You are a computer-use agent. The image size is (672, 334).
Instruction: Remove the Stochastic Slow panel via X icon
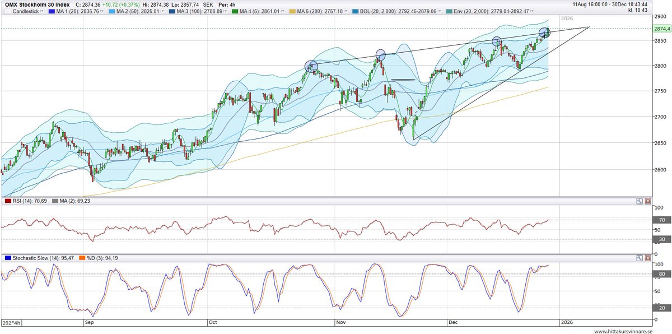tap(648, 257)
